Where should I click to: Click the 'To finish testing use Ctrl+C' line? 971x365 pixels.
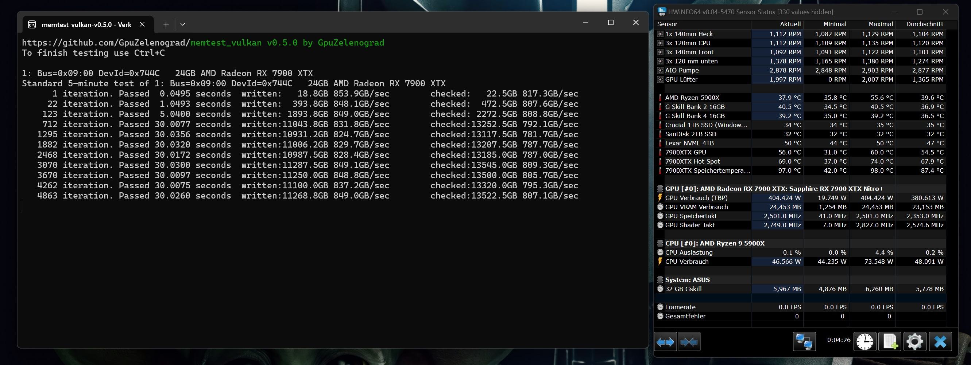pos(93,53)
